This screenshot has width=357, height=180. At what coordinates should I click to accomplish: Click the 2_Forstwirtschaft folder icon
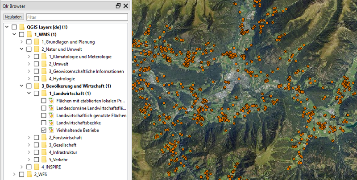pyautogui.click(x=44, y=138)
